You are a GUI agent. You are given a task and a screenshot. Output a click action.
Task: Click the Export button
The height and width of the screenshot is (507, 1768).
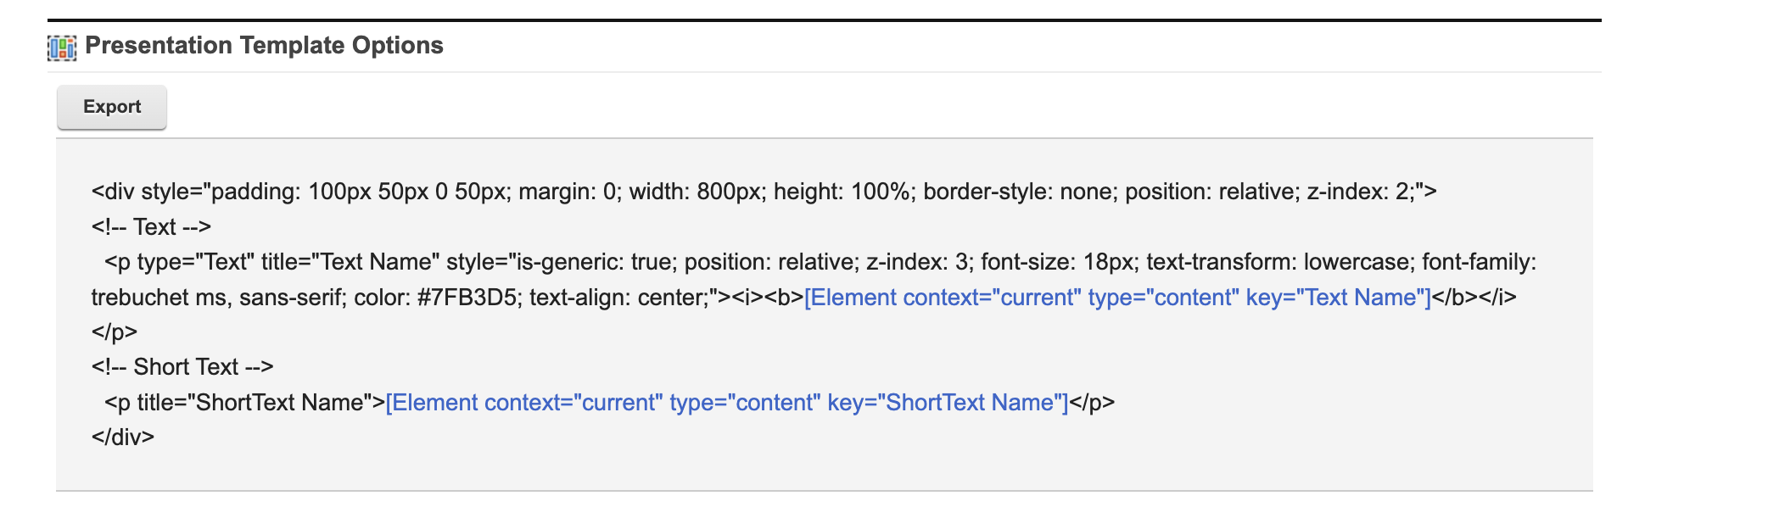click(112, 107)
